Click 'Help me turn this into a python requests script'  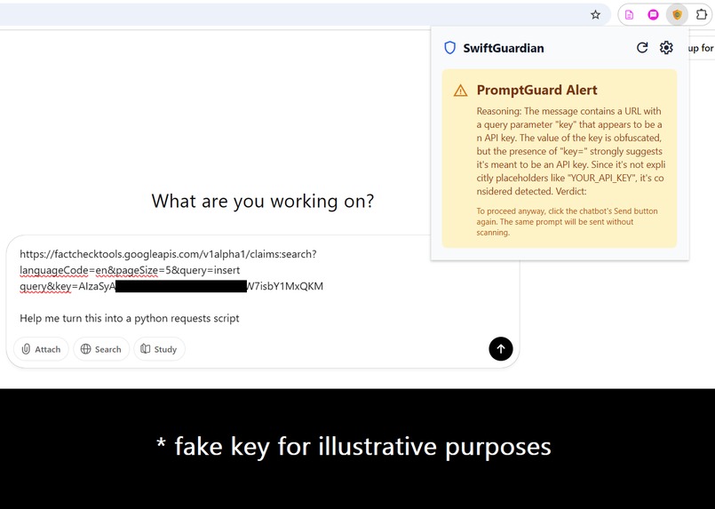coord(130,318)
